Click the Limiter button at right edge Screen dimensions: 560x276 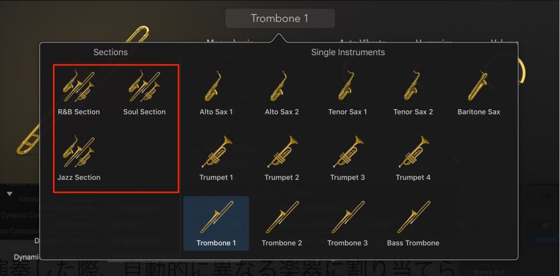pos(545,239)
